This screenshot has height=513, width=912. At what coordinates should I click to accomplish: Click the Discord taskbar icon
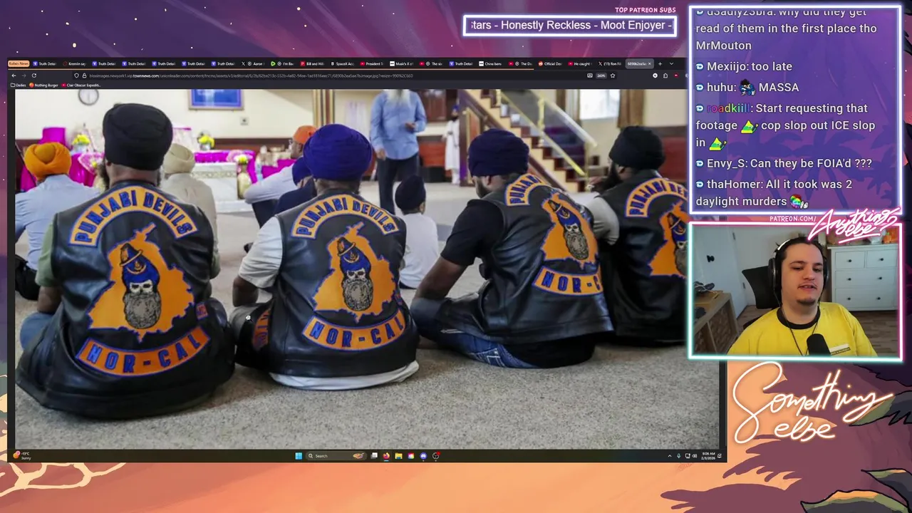click(423, 456)
